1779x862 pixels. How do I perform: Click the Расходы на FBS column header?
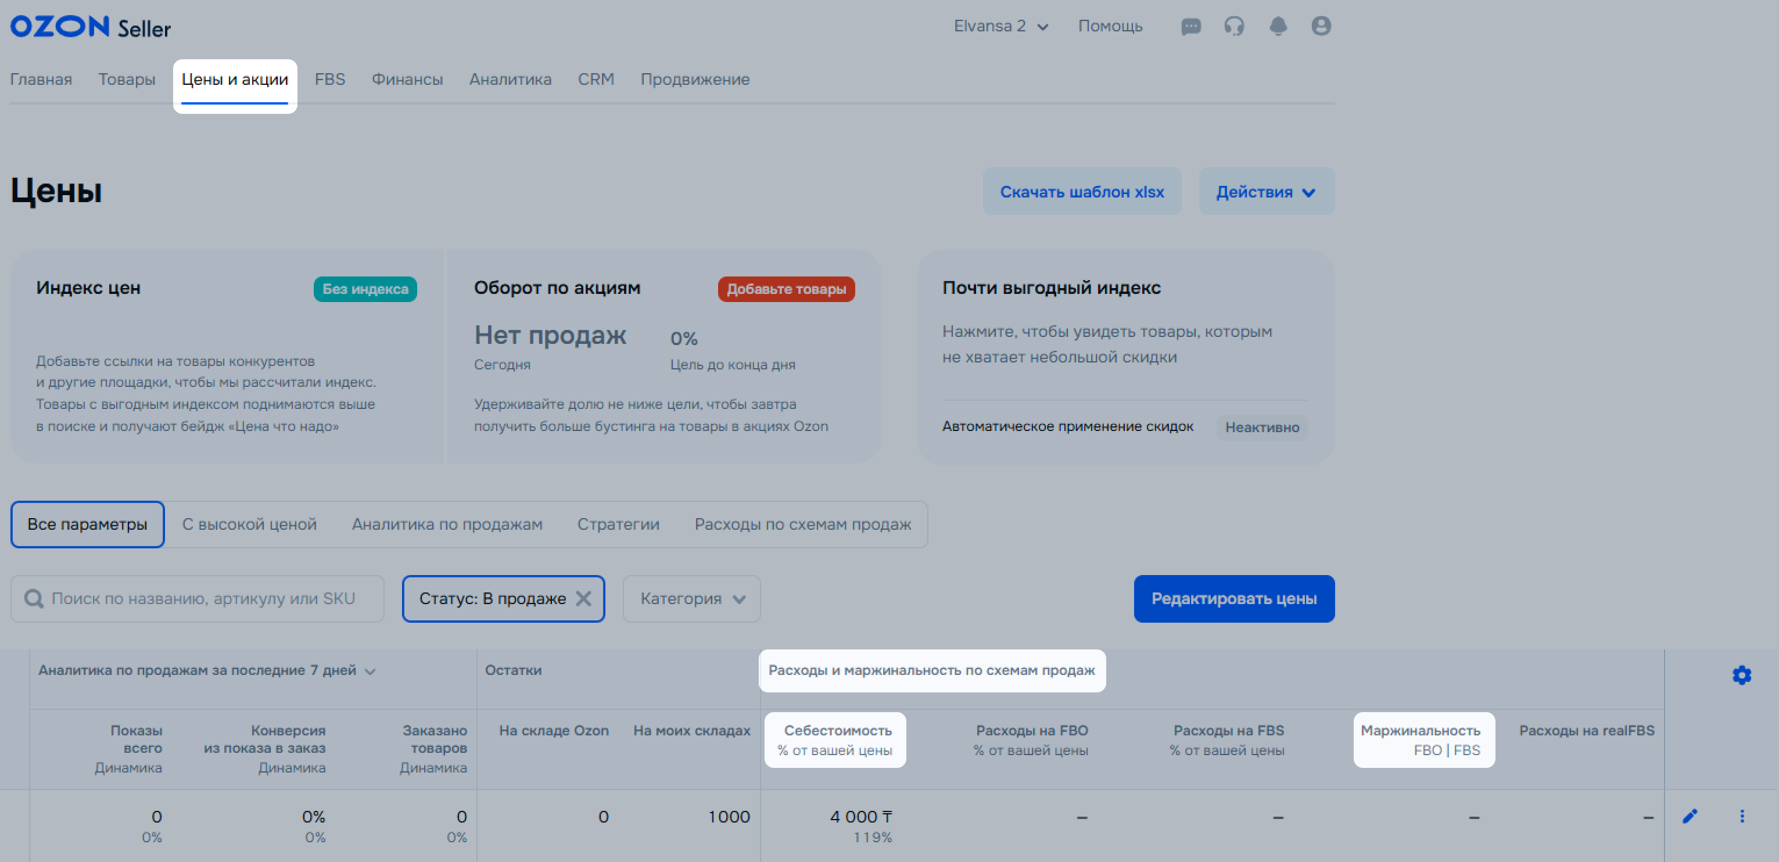[1226, 740]
